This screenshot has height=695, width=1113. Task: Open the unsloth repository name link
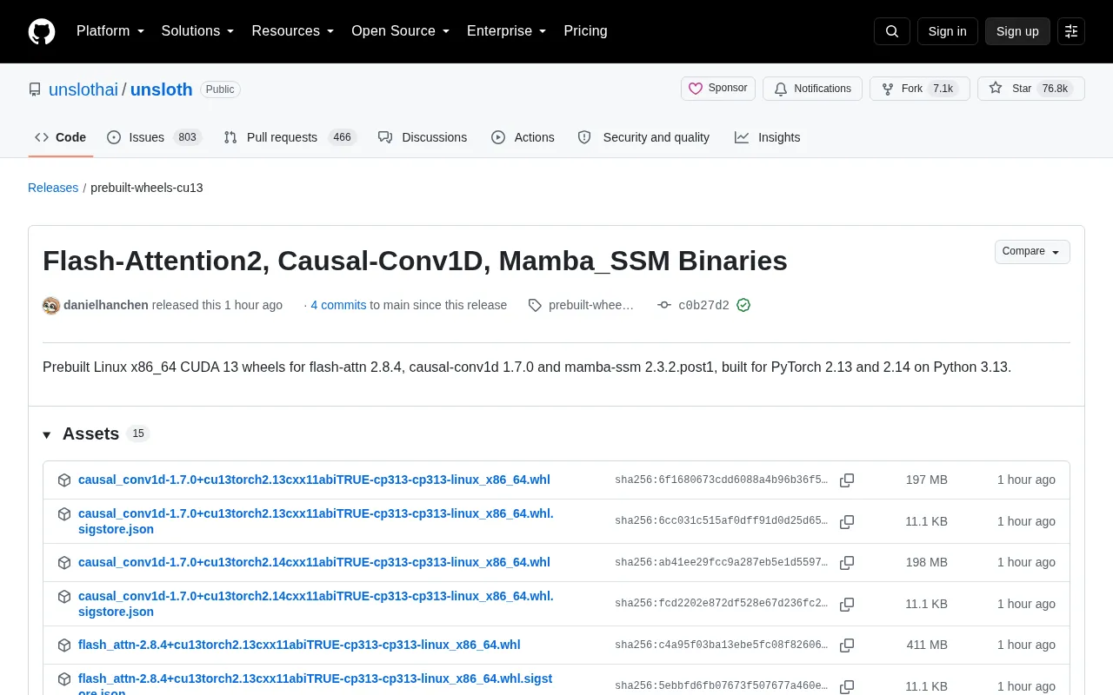click(162, 89)
